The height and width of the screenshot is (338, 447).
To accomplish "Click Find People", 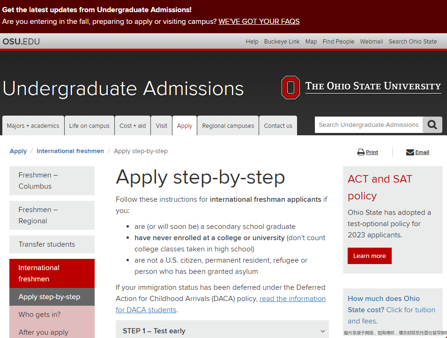I will tap(338, 42).
